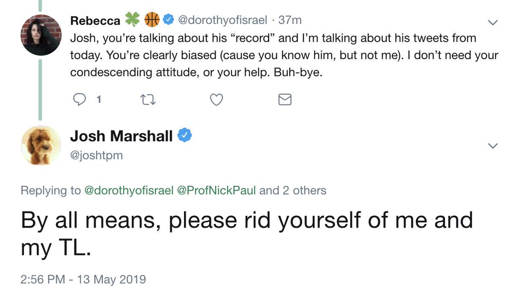Click the verified badge beside Rebecca's name
The width and height of the screenshot is (522, 298).
(168, 20)
